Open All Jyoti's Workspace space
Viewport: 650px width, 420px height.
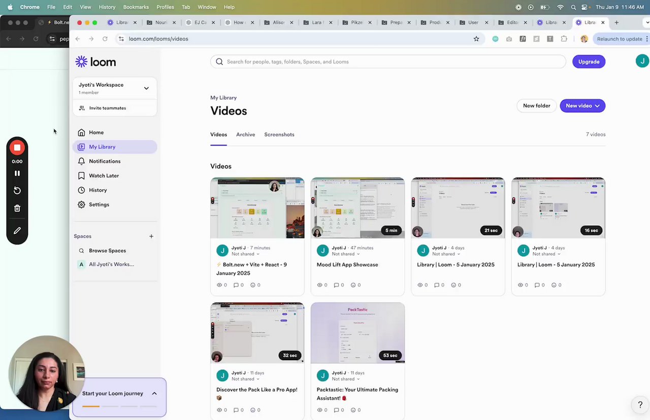click(115, 264)
